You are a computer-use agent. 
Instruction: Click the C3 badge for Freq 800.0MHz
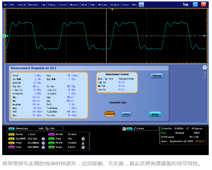pos(11,147)
